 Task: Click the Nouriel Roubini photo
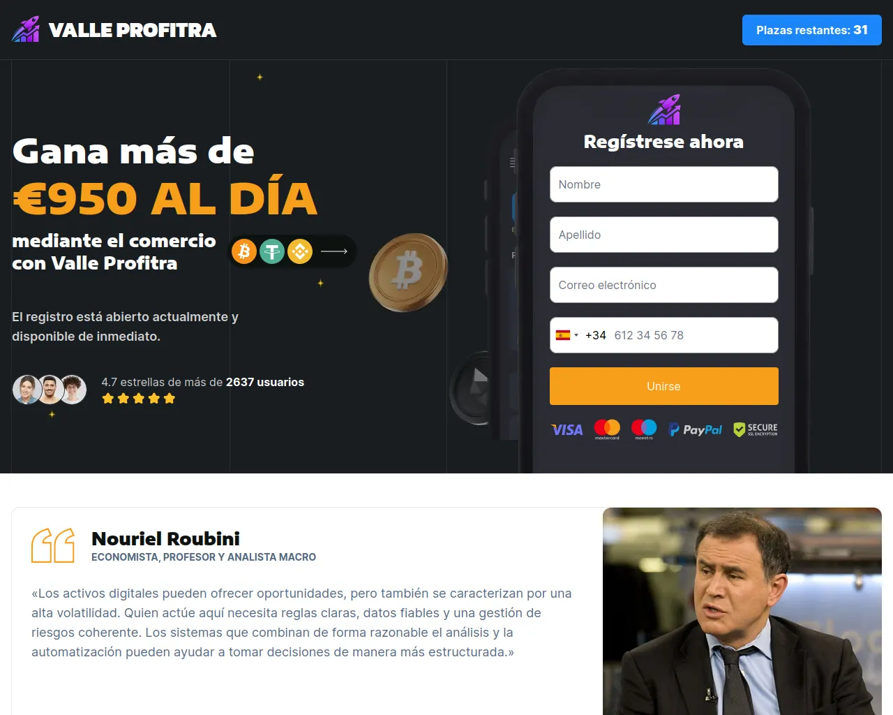[x=742, y=611]
